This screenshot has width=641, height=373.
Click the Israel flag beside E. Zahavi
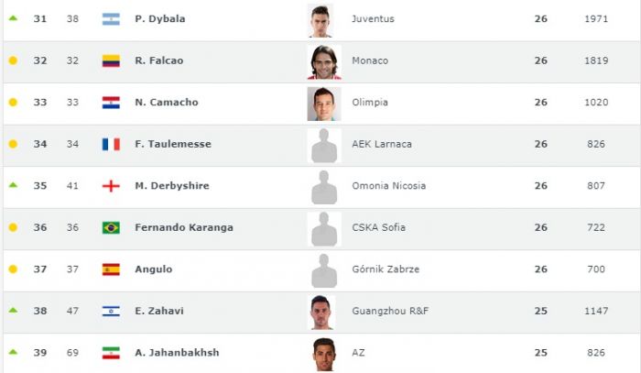111,311
